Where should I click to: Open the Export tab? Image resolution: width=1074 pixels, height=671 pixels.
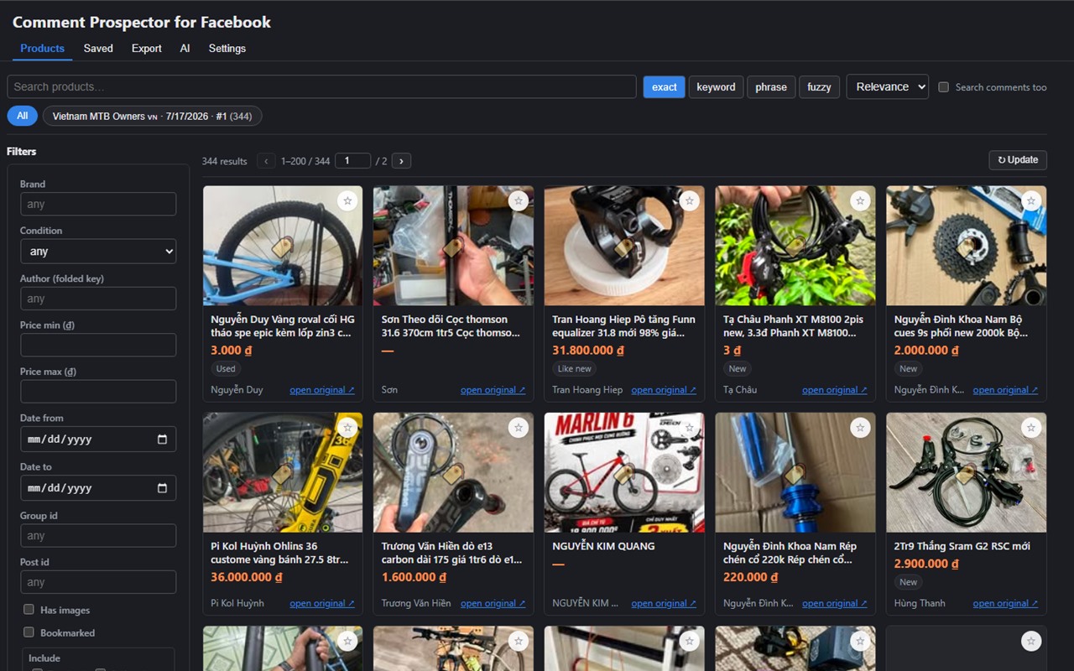tap(147, 49)
